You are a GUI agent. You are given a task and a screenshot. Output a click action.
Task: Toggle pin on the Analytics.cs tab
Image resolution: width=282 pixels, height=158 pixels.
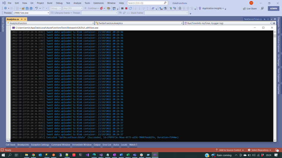(x=22, y=19)
